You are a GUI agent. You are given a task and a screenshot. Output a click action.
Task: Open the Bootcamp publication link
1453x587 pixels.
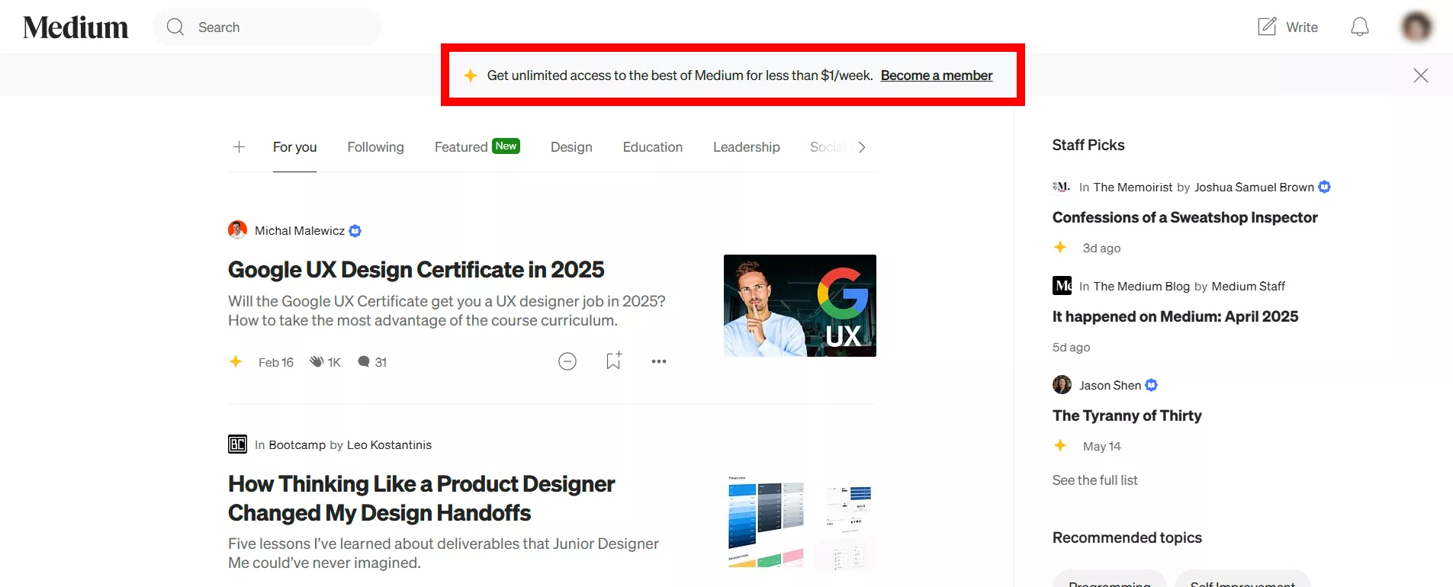(297, 445)
